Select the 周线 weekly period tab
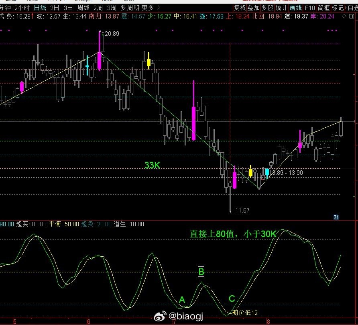The height and width of the screenshot is (325, 358). pyautogui.click(x=83, y=8)
